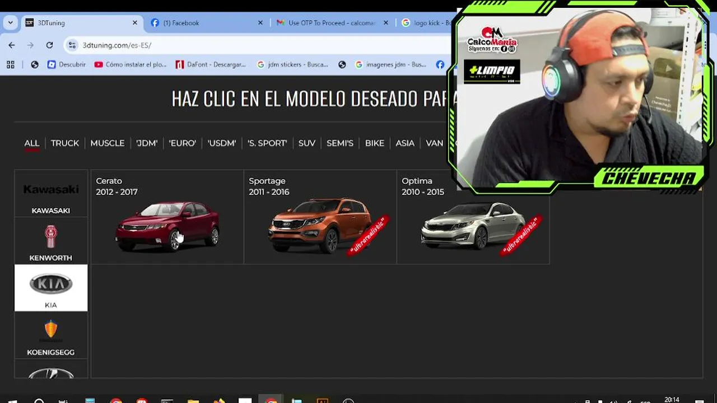Switch to the Use OTP To Proceed tab
This screenshot has width=717, height=403.
pyautogui.click(x=332, y=23)
